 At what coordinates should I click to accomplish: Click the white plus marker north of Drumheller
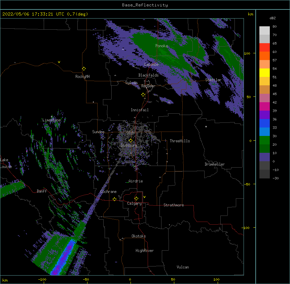pos(206,126)
